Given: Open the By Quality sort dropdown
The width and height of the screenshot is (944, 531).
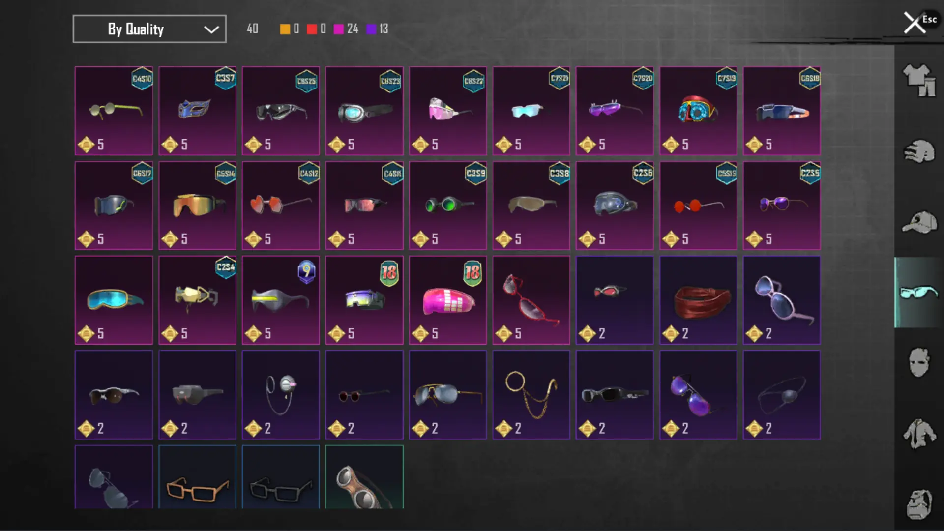Looking at the screenshot, I should [x=149, y=29].
